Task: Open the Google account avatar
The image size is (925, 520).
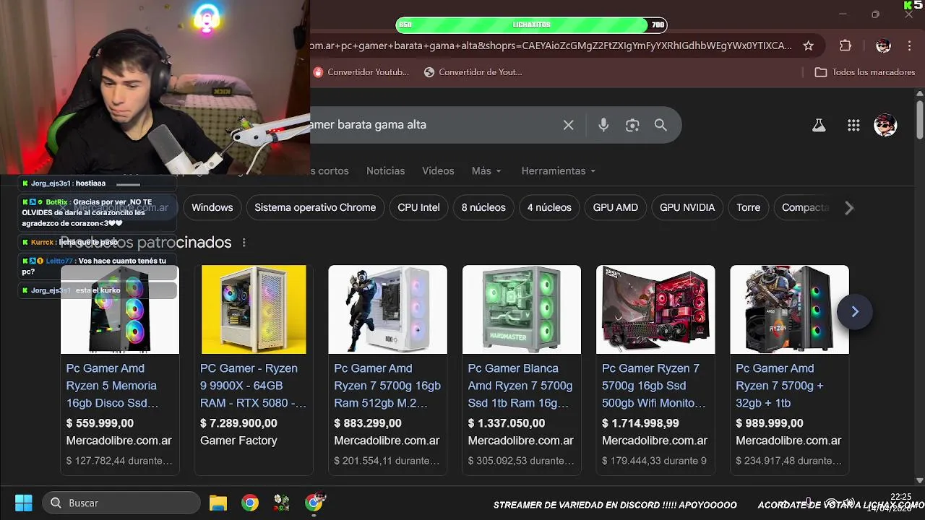Action: click(x=885, y=125)
